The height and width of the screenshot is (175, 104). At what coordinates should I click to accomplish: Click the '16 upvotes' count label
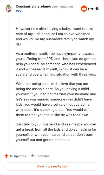[18, 156]
